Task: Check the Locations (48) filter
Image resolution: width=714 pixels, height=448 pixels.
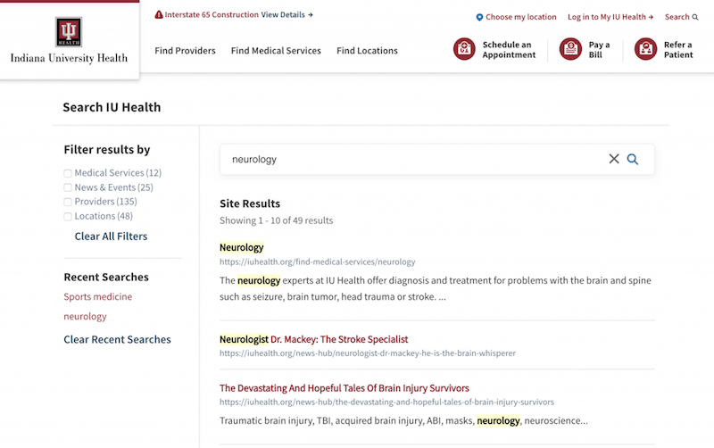Action: click(68, 216)
